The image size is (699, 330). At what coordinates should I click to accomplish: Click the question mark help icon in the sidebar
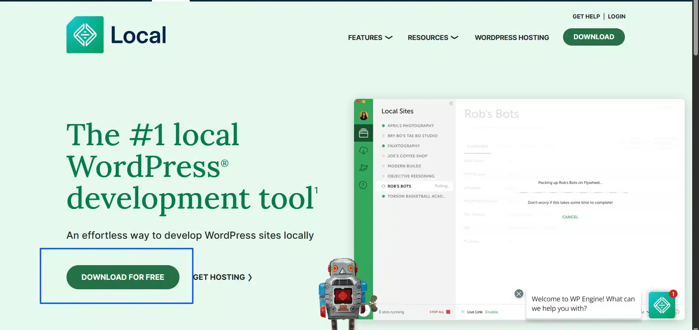click(x=363, y=185)
